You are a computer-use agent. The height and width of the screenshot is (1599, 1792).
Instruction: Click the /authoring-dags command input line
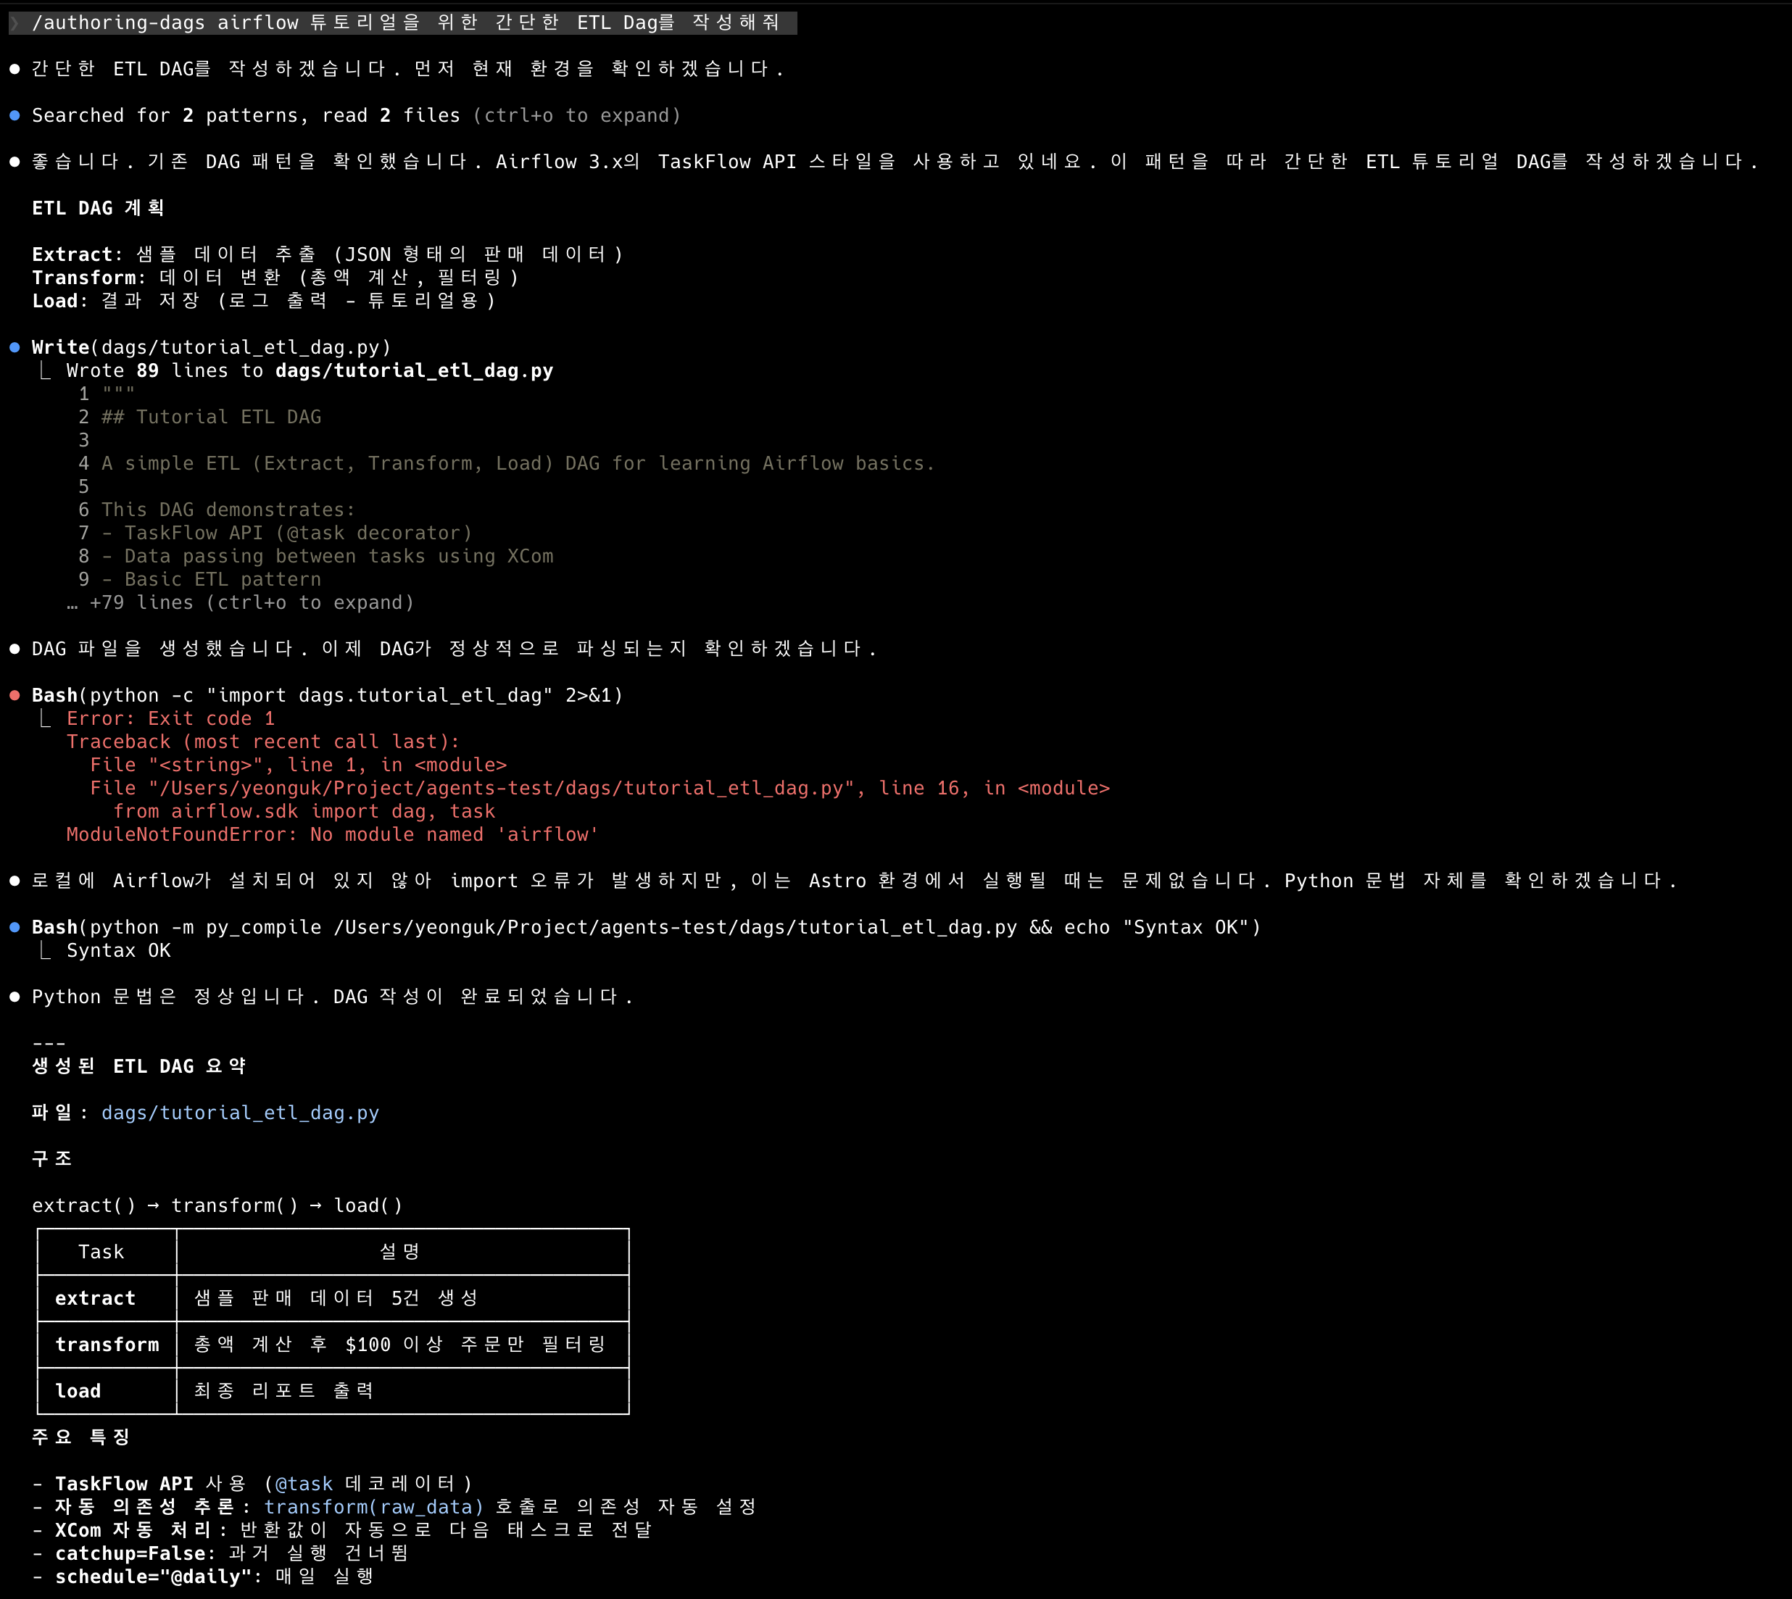click(403, 23)
